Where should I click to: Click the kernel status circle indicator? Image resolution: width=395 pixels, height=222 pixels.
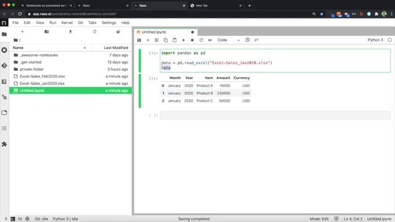pyautogui.click(x=389, y=40)
